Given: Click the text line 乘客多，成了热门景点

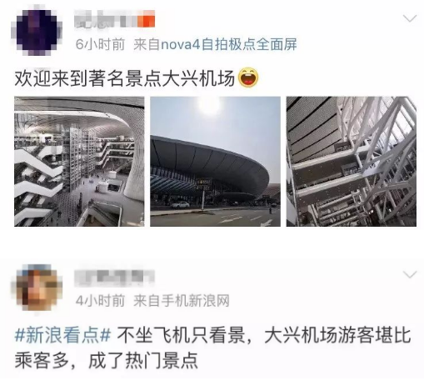Looking at the screenshot, I should (106, 361).
